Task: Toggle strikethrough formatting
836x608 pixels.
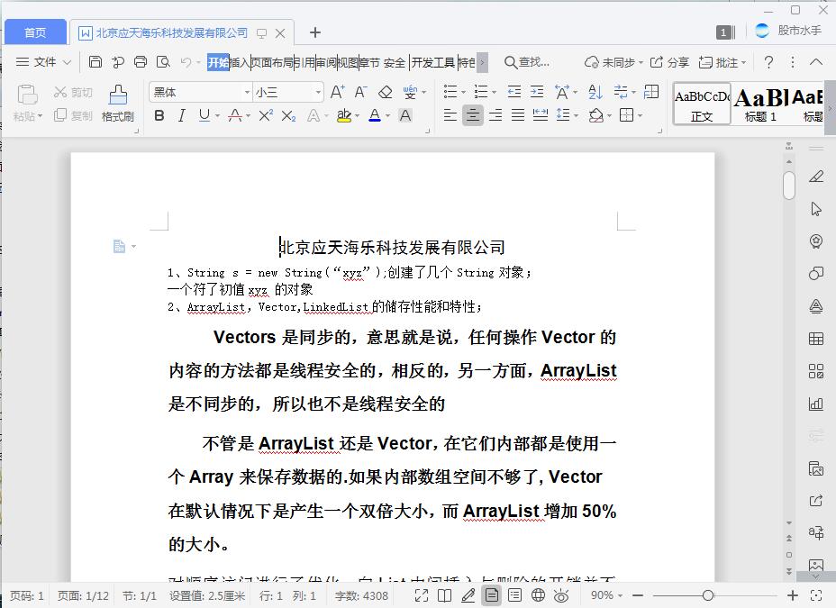Action: point(235,115)
